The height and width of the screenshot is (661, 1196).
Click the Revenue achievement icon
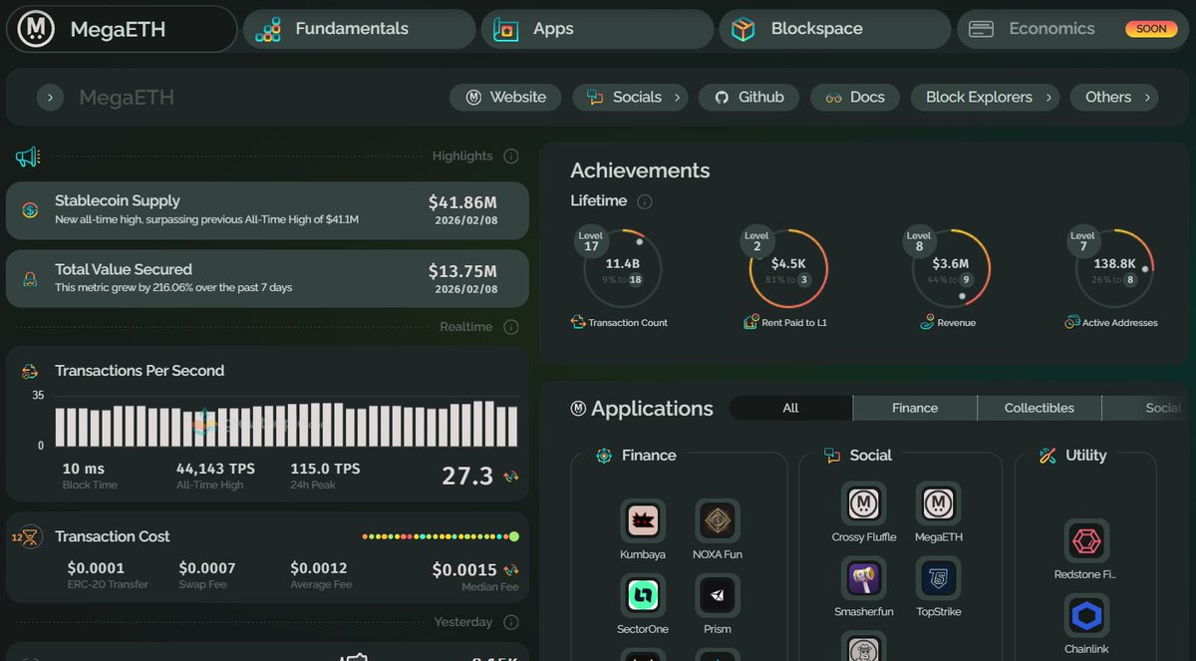(928, 322)
